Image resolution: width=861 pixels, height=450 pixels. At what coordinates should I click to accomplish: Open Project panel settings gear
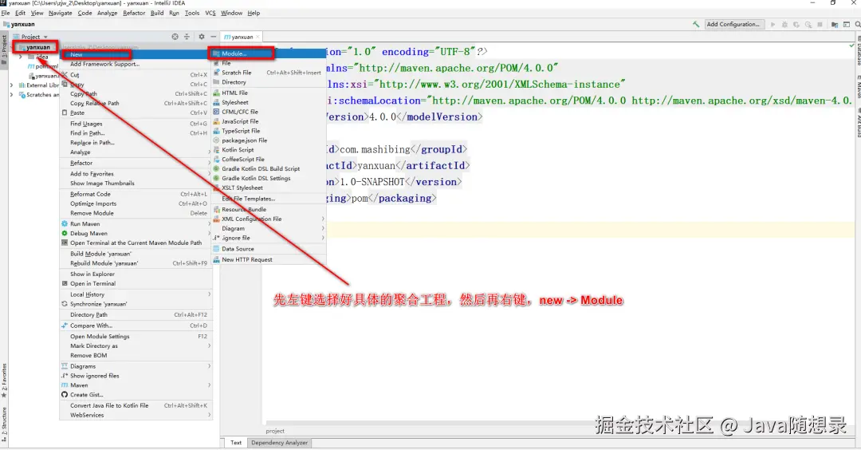[202, 37]
